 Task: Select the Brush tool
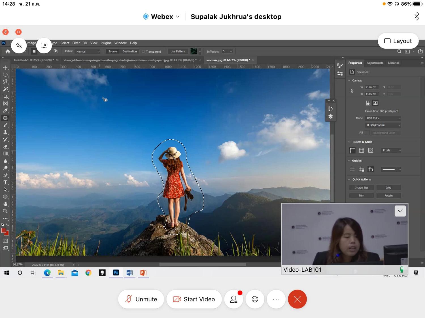[5, 125]
